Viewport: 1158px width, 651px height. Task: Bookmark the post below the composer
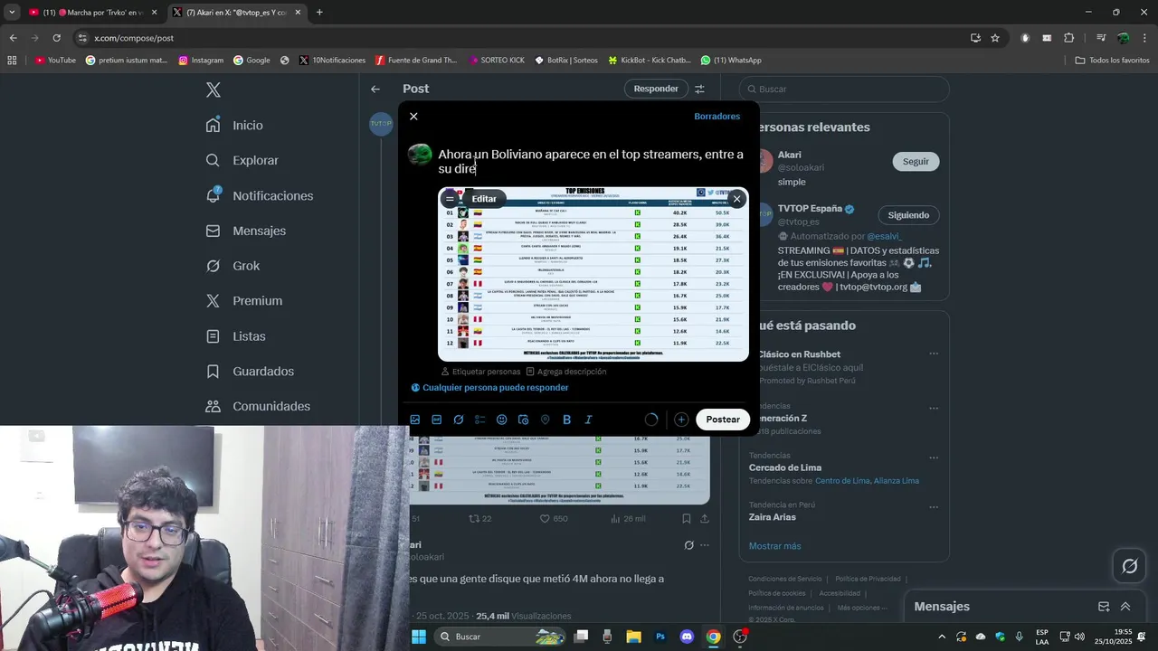click(x=687, y=519)
